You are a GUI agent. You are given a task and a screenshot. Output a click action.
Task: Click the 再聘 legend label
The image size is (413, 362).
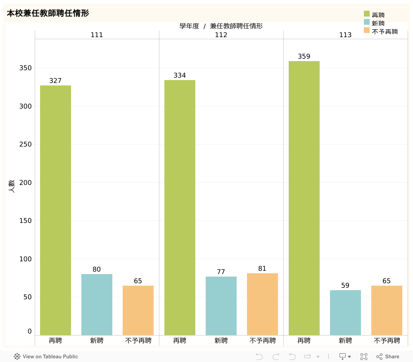[x=378, y=15]
